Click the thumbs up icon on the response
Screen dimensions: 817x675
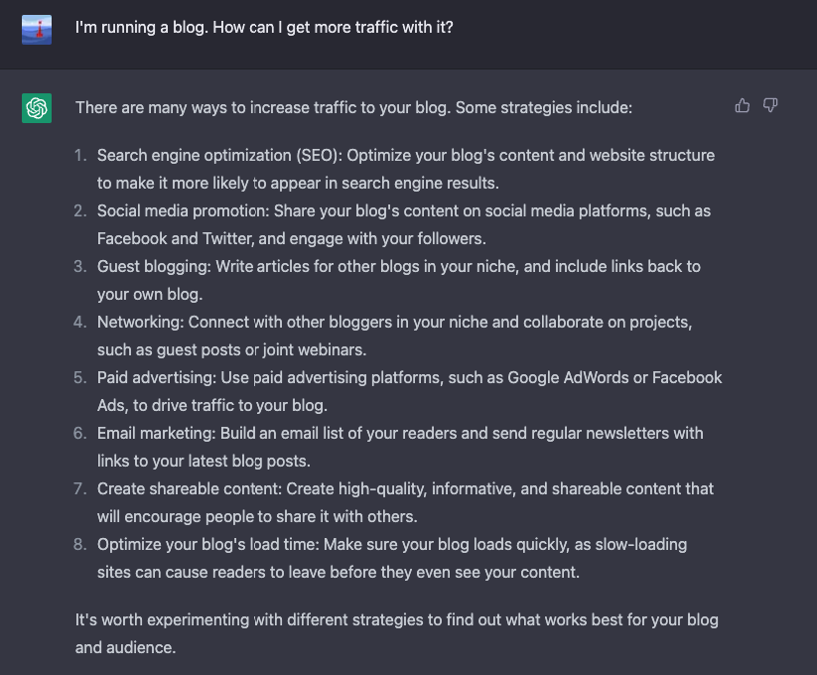pos(742,106)
